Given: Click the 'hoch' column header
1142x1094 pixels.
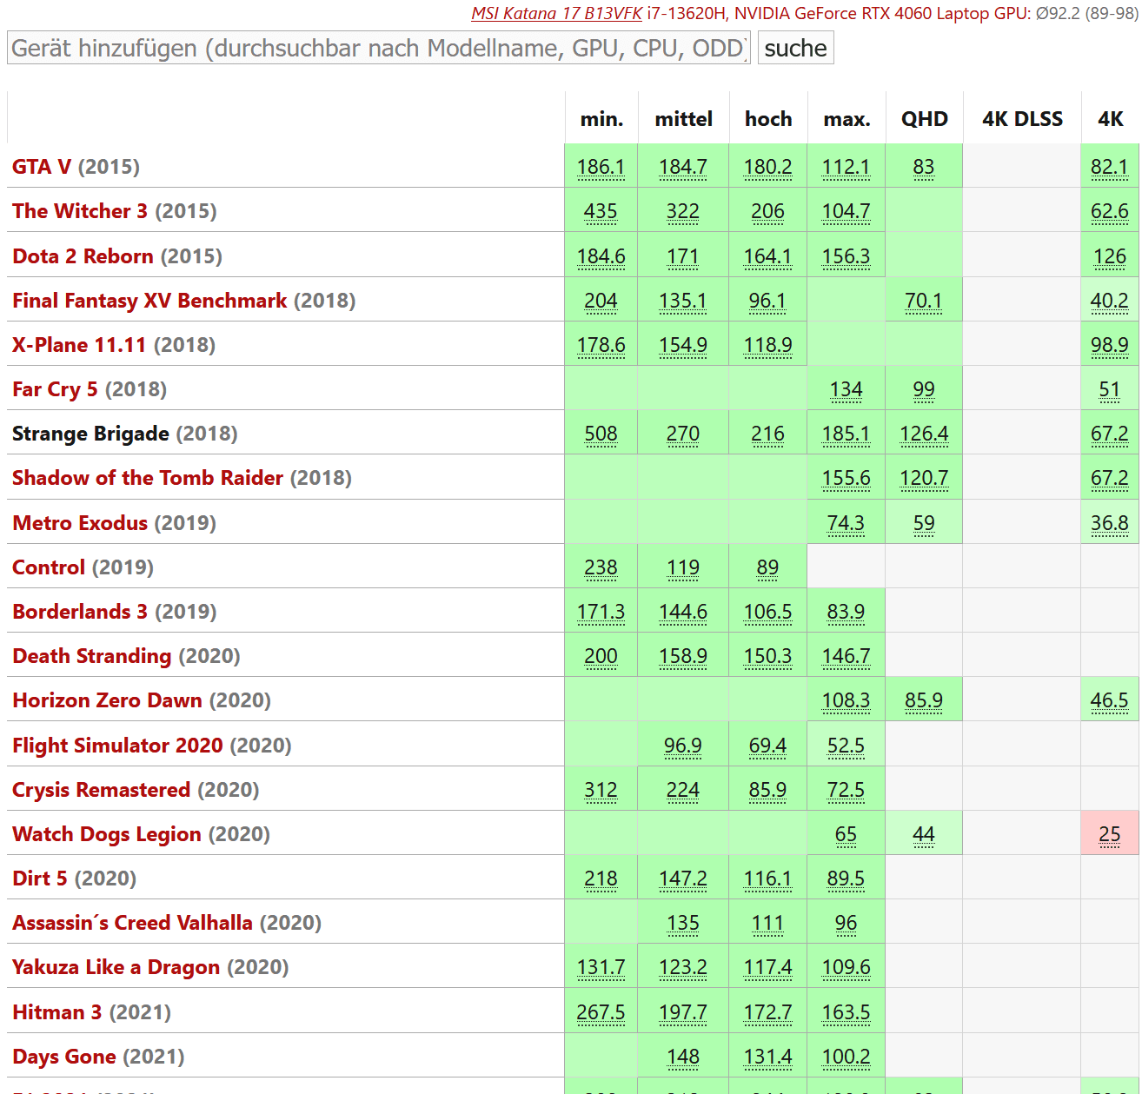Looking at the screenshot, I should pyautogui.click(x=768, y=119).
